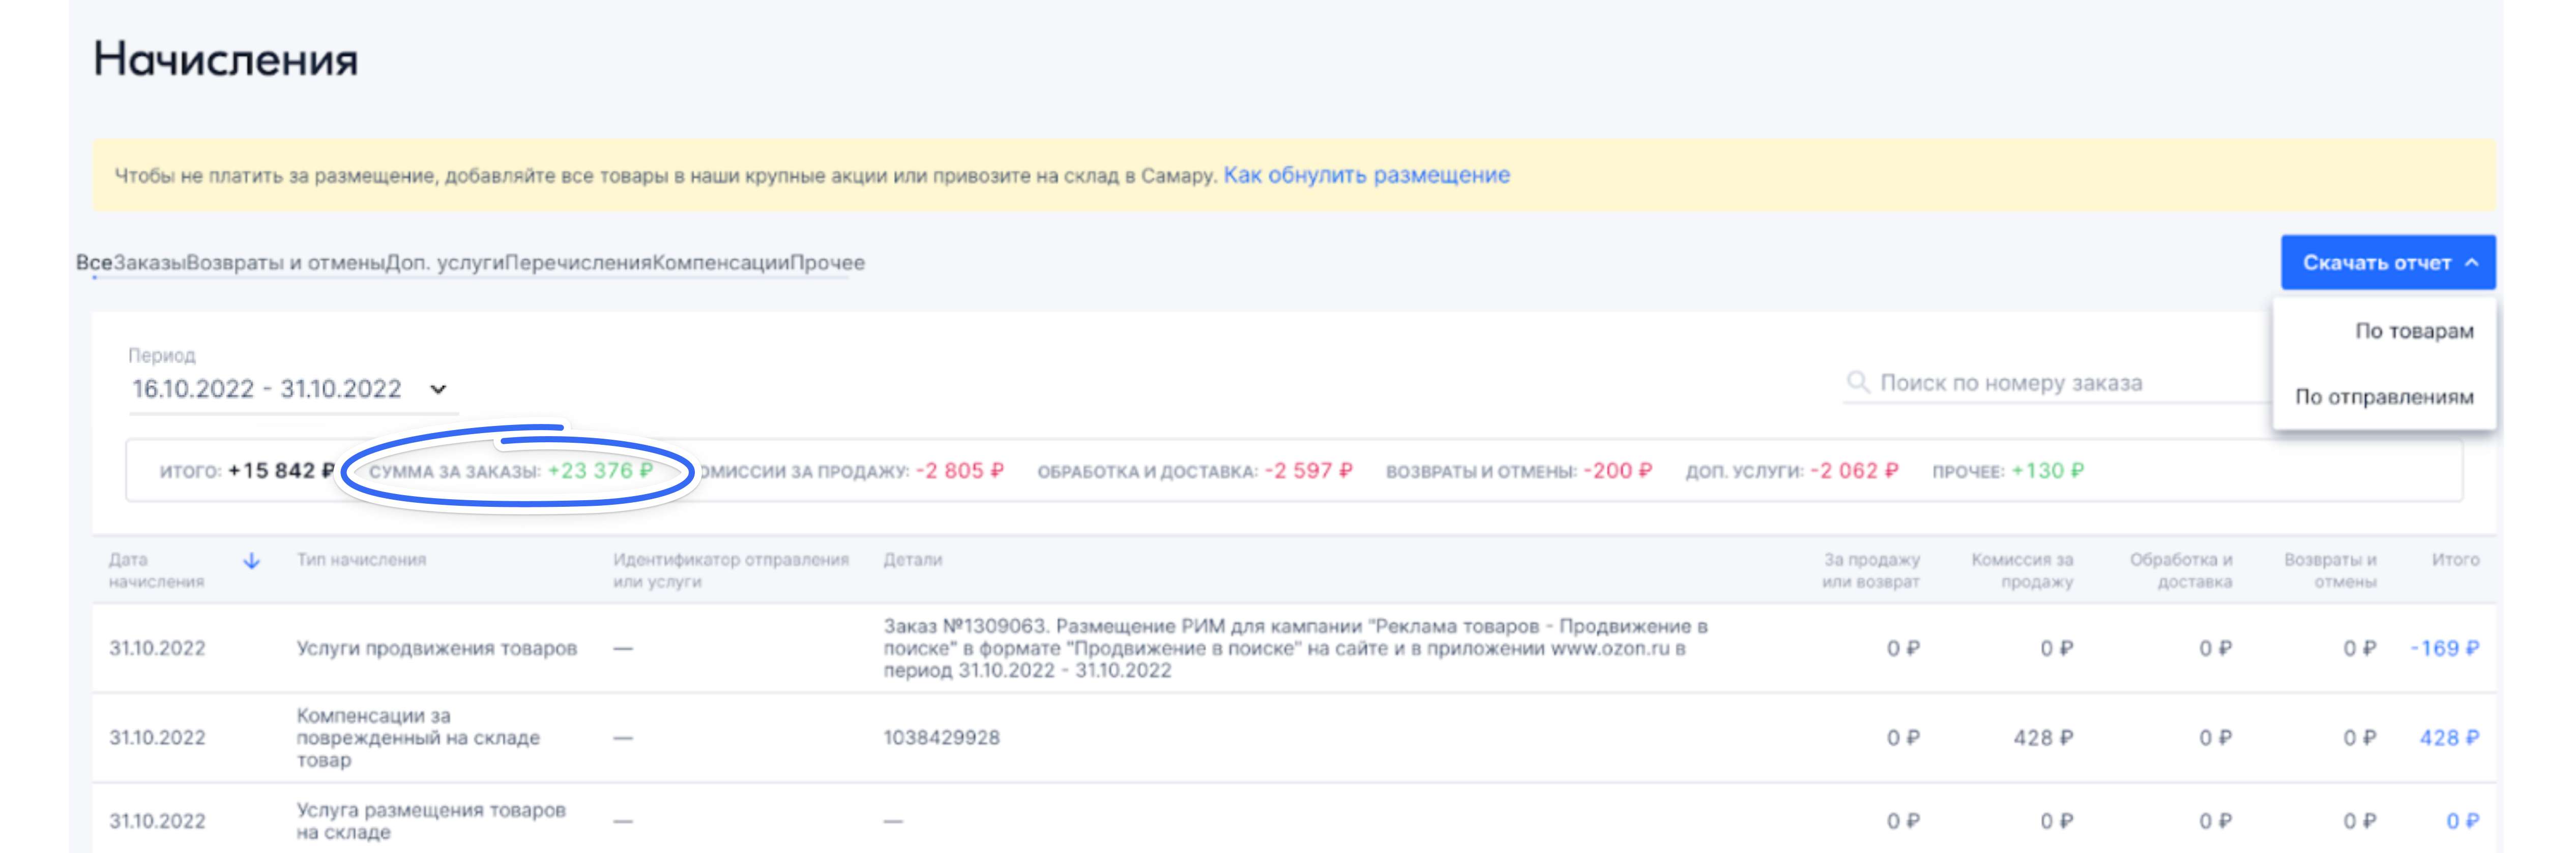Open the Доп. услуги tab
The image size is (2576, 853).
pos(445,263)
